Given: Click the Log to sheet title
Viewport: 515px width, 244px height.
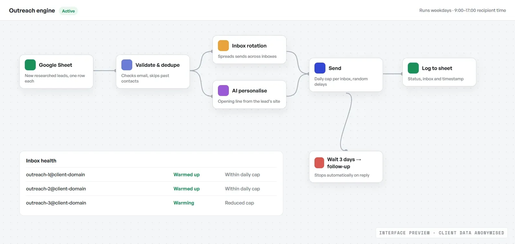Looking at the screenshot, I should (437, 68).
